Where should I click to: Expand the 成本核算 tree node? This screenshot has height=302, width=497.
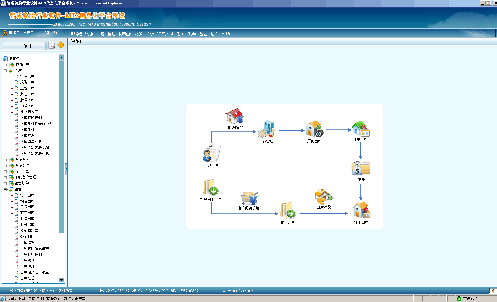coord(5,172)
